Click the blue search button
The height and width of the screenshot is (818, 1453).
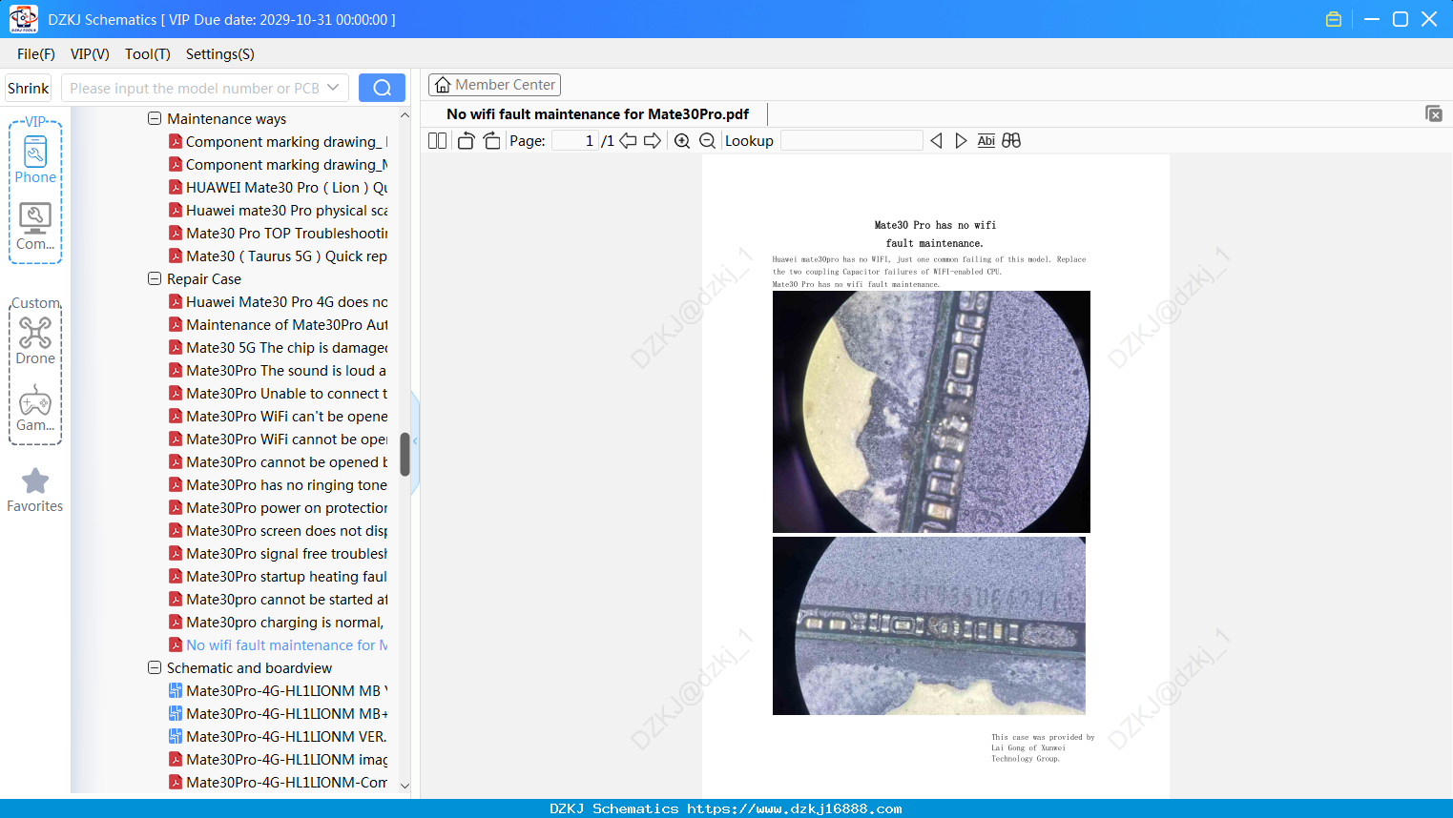(382, 88)
